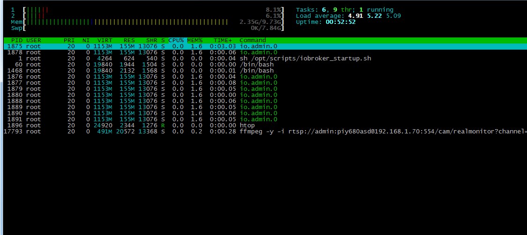Click the 24920 VIRT value

pos(103,125)
